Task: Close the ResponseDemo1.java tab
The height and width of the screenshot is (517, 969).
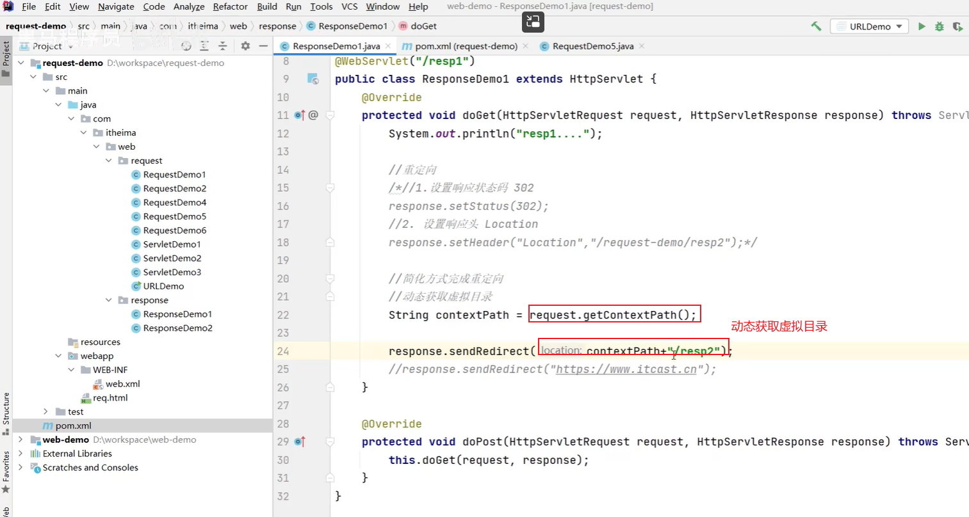Action: 388,46
